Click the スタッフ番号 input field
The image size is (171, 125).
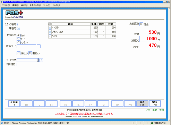[26, 24]
